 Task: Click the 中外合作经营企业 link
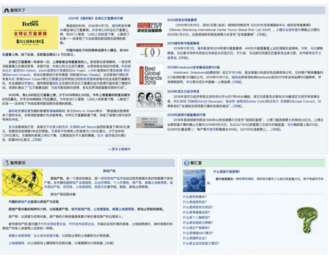81,224
